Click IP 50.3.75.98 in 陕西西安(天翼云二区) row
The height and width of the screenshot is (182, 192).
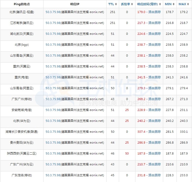(x=53, y=154)
